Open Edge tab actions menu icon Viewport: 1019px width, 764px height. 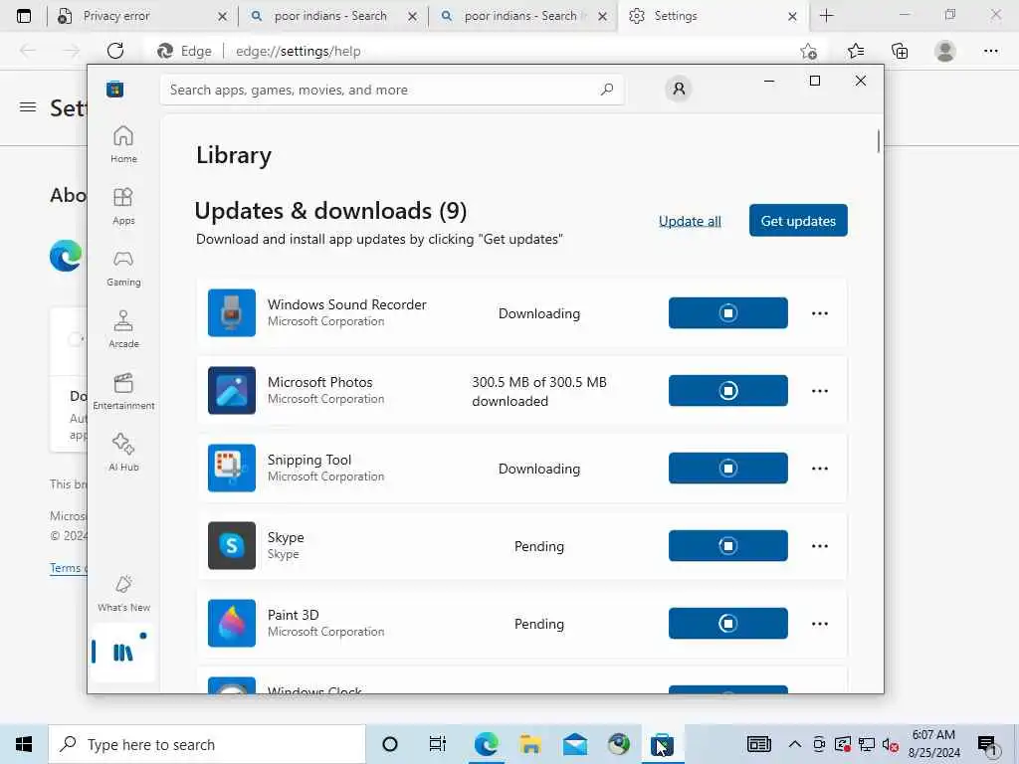click(24, 16)
